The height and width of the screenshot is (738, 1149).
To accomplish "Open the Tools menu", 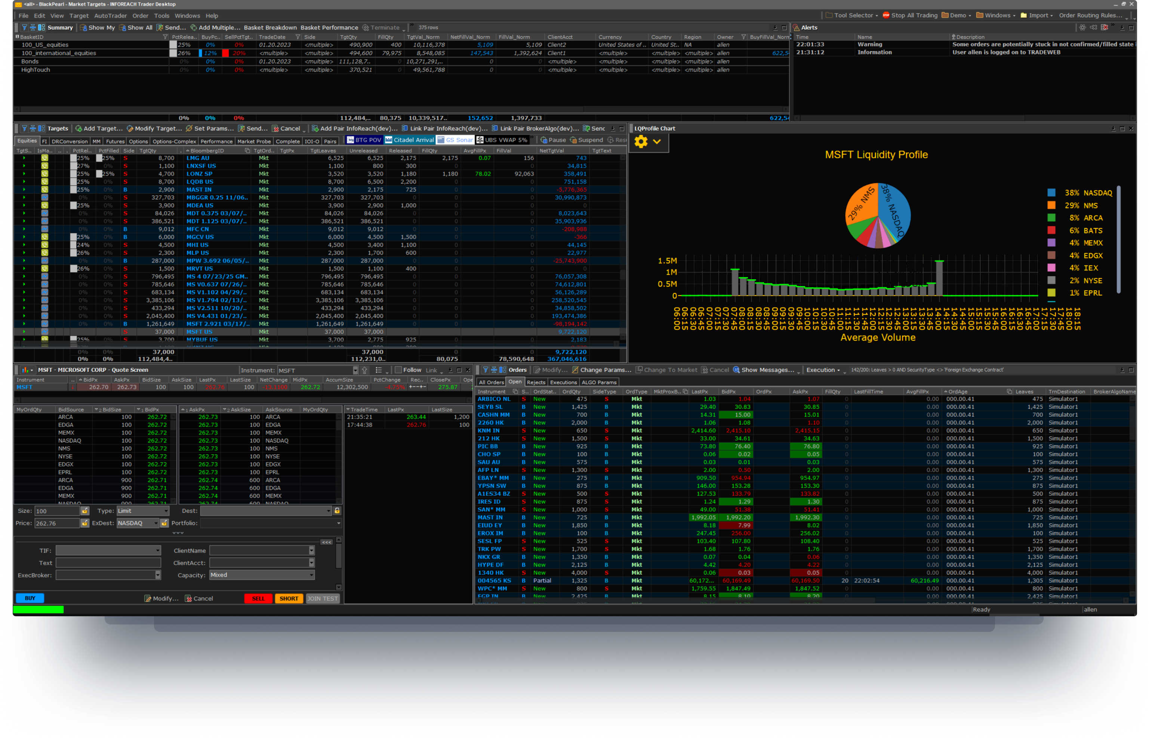I will coord(161,15).
